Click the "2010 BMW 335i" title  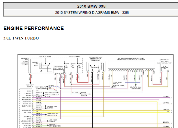click(92, 6)
